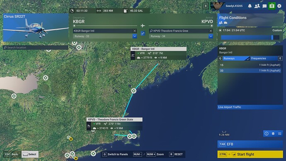Toggle weather cloud in Flight Conditions
Image resolution: width=286 pixels, height=161 pixels.
tap(225, 23)
